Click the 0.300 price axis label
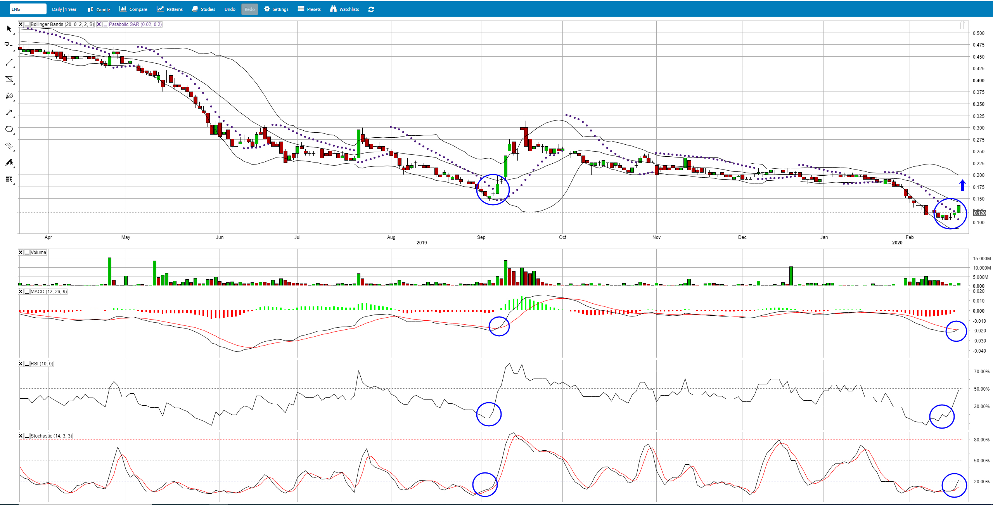This screenshot has height=505, width=993. [x=978, y=128]
